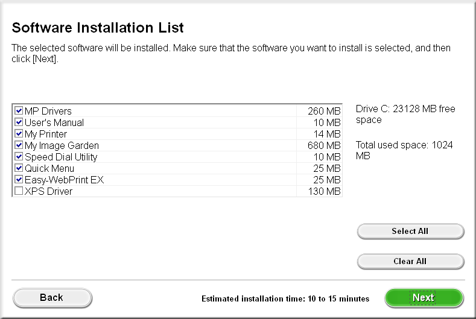
Task: Click the 130 MB size of XPS Driver
Action: 324,191
